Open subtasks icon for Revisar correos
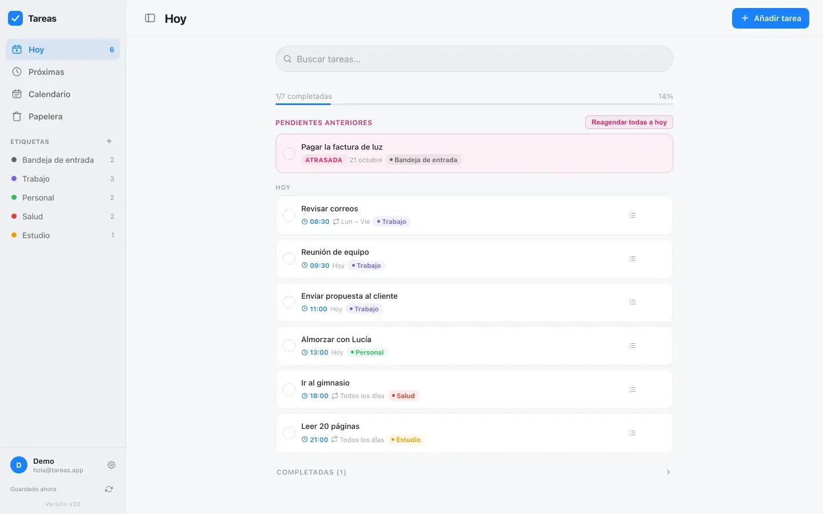The width and height of the screenshot is (823, 514). coord(633,215)
